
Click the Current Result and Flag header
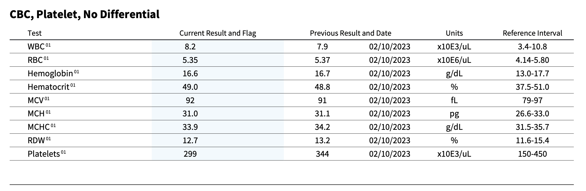218,33
